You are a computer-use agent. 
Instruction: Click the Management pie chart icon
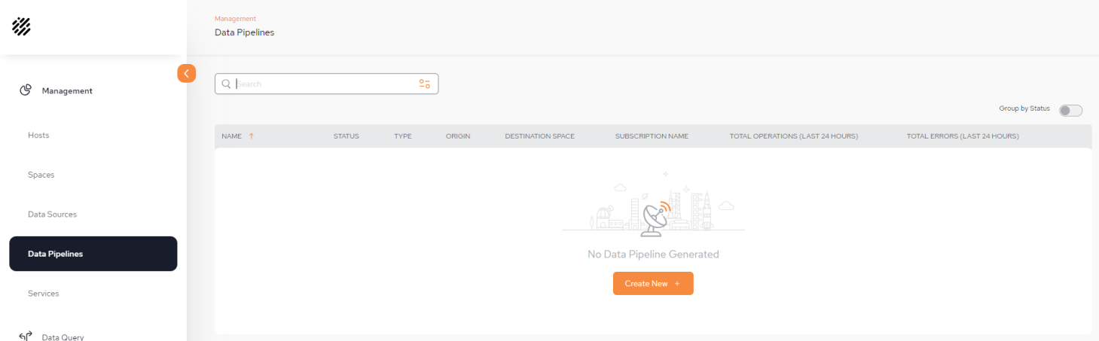(x=25, y=90)
